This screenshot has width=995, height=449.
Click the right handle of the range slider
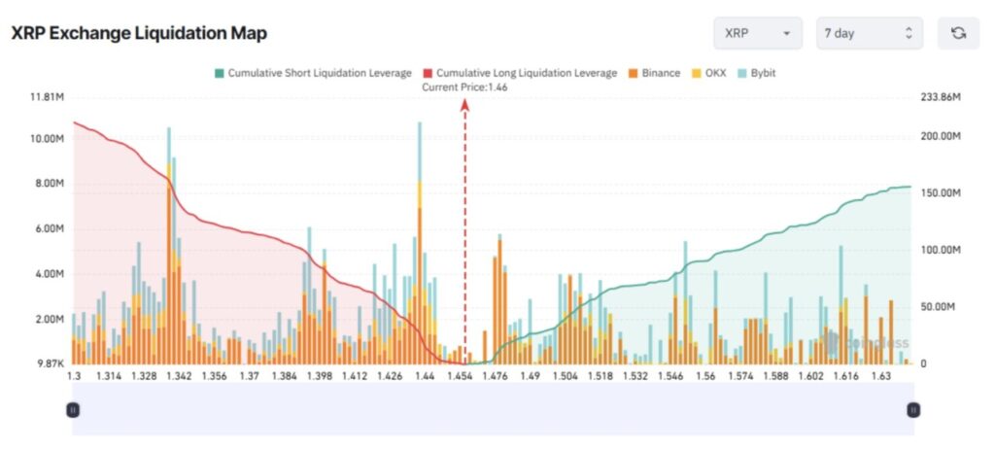pos(912,409)
